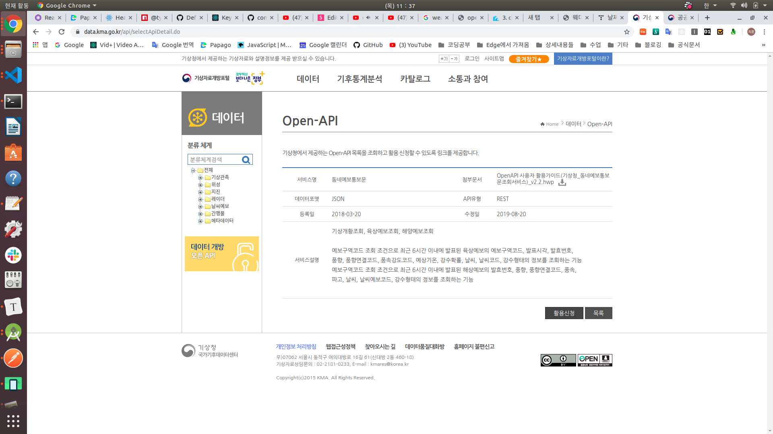Expand the 기상관측 tree node

coord(200,178)
